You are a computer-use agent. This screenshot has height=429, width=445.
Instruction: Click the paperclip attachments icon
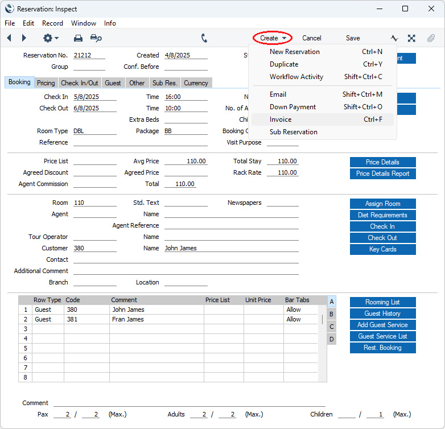pyautogui.click(x=431, y=38)
